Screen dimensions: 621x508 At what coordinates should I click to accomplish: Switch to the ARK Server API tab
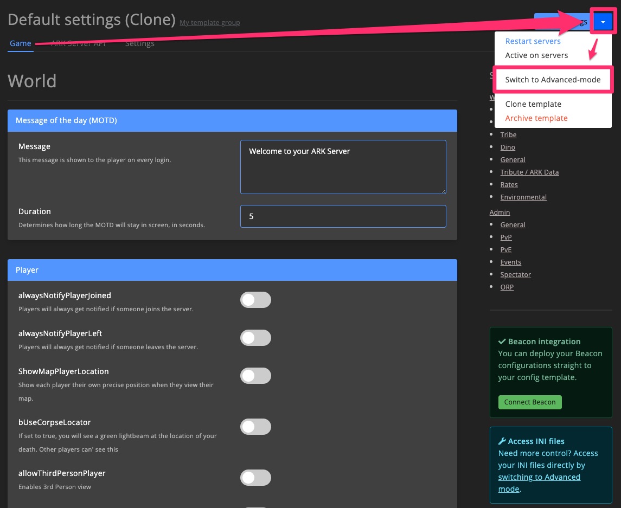[78, 43]
